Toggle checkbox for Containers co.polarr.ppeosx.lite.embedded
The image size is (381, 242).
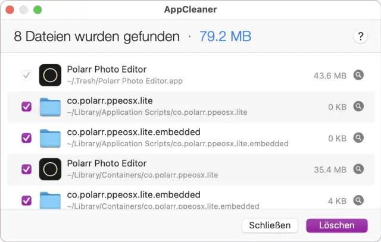pyautogui.click(x=26, y=200)
